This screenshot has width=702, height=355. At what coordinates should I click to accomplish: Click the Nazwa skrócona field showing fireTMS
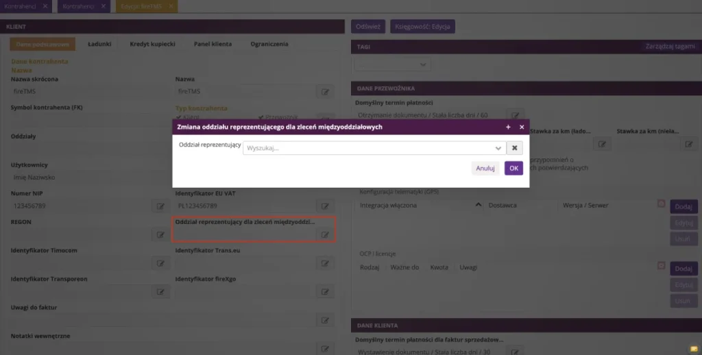tap(89, 92)
